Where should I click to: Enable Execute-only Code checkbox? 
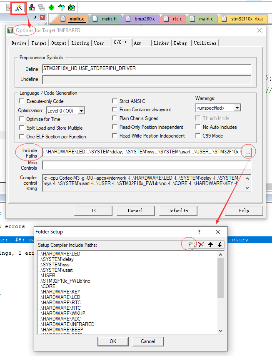pos(22,101)
